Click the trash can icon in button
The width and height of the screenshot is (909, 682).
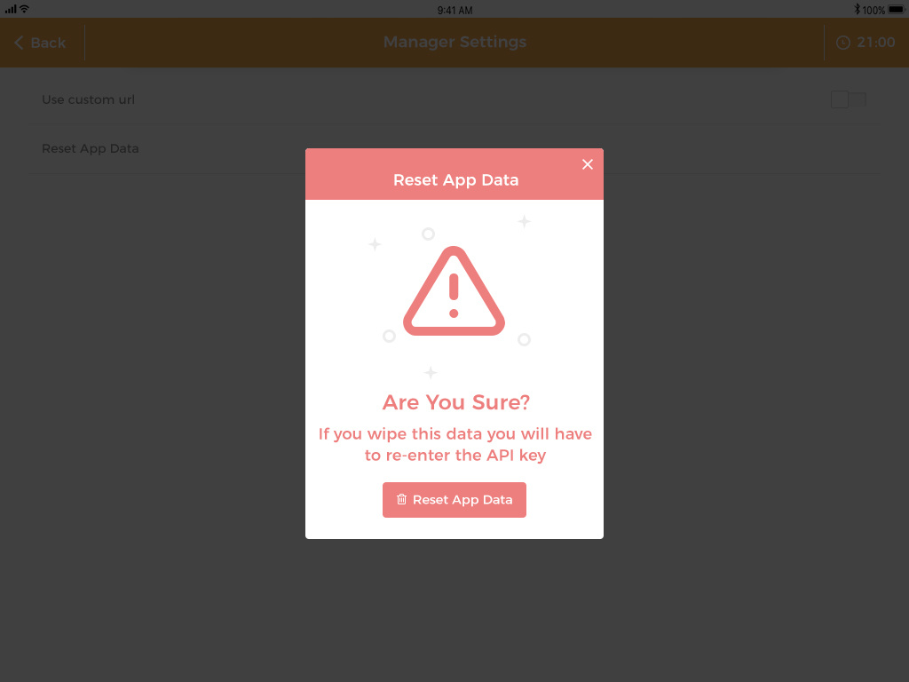[401, 499]
